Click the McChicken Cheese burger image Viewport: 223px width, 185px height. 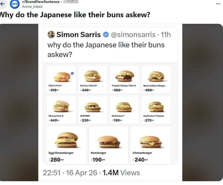pyautogui.click(x=156, y=107)
